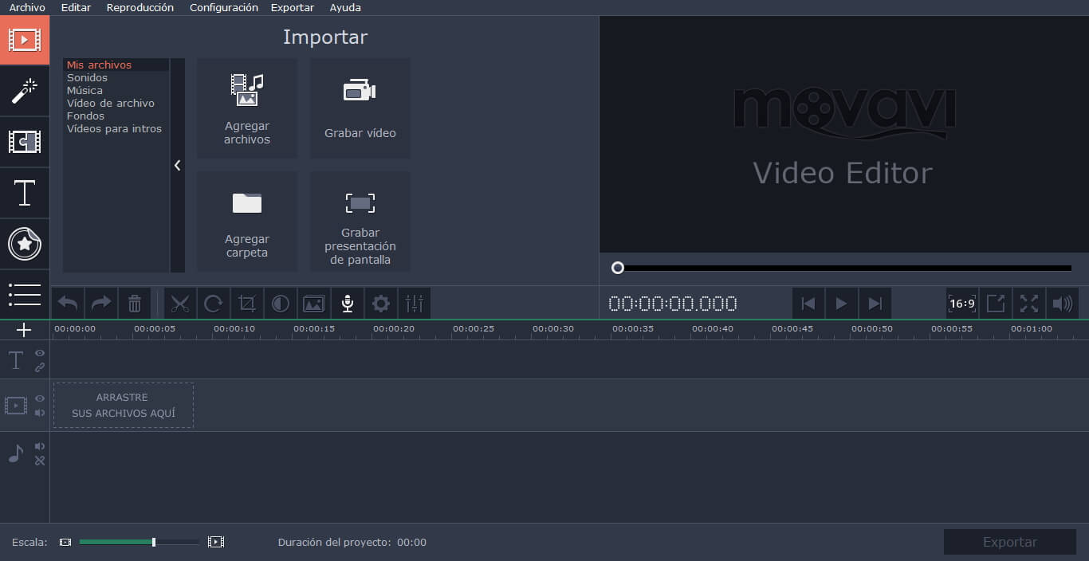Open the Titles text tab
Viewport: 1089px width, 561px height.
pyautogui.click(x=25, y=193)
